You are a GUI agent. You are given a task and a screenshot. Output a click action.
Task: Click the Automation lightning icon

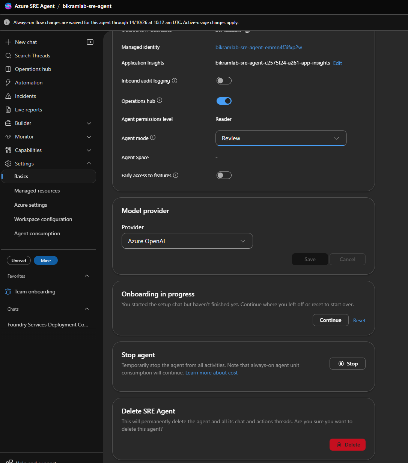pyautogui.click(x=8, y=83)
